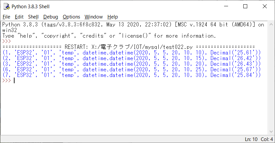Click the output row with Decimal('25.61')

coord(132,53)
